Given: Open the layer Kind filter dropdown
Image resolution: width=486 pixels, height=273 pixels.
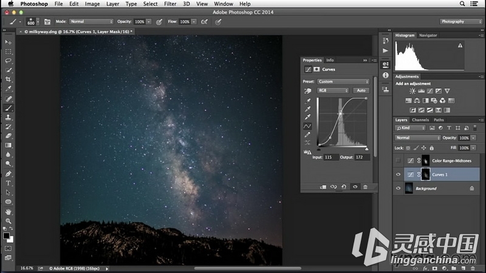Looking at the screenshot, I should pos(410,128).
